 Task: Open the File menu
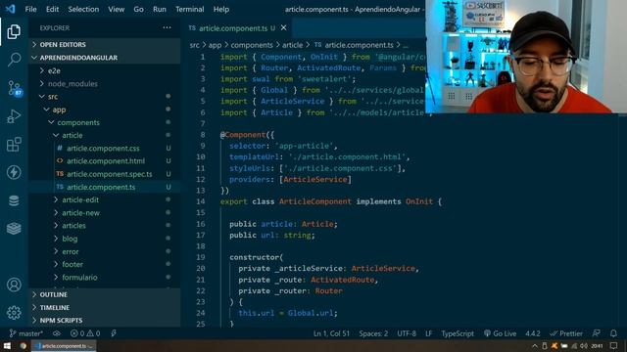pyautogui.click(x=30, y=9)
